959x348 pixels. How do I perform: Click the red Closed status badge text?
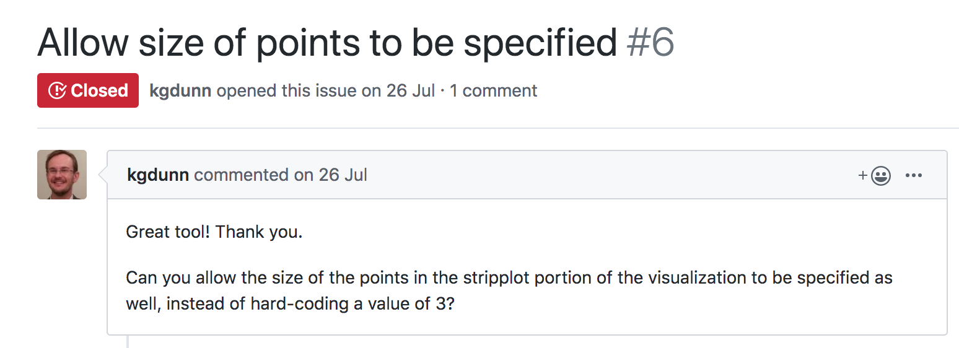[x=99, y=90]
